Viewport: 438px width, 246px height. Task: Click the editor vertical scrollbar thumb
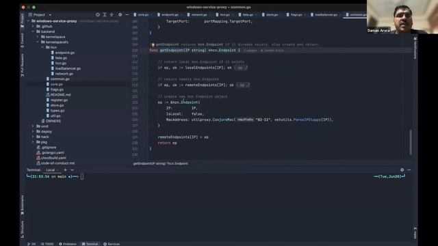point(411,141)
